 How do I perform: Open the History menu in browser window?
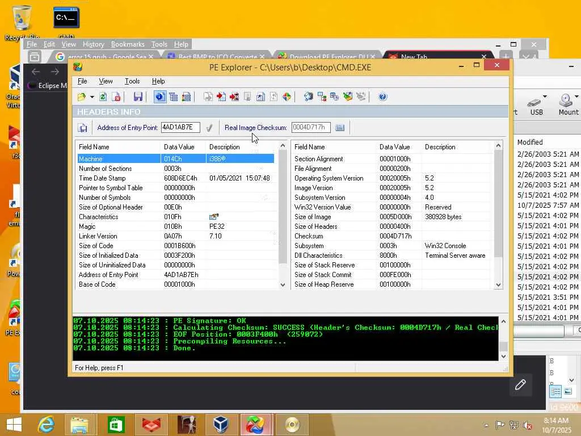(x=94, y=44)
